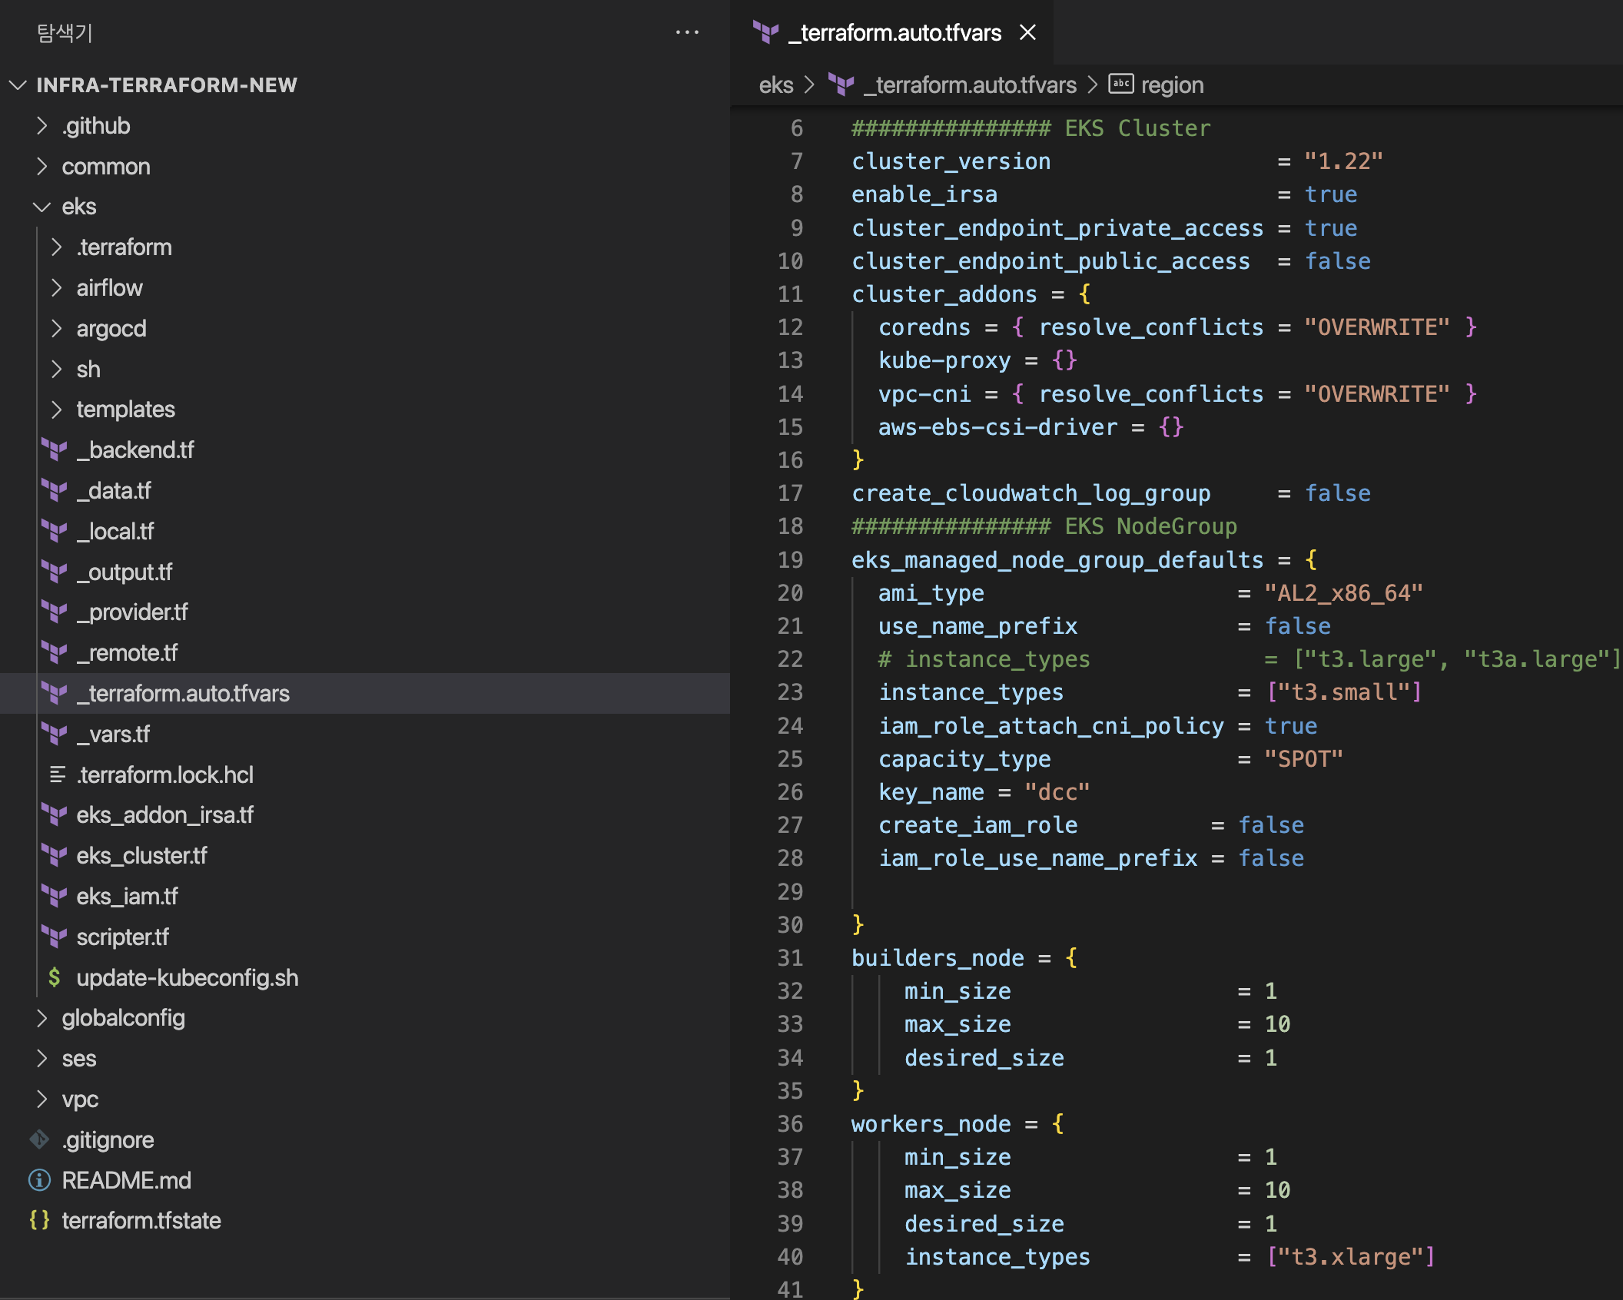This screenshot has width=1623, height=1300.
Task: Expand the sh folder
Action: click(x=56, y=369)
